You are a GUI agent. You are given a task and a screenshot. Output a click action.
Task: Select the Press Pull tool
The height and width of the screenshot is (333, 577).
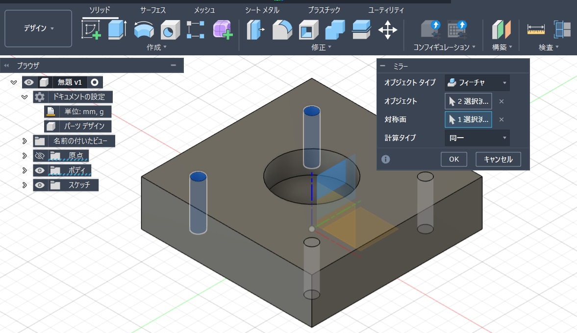pyautogui.click(x=255, y=30)
